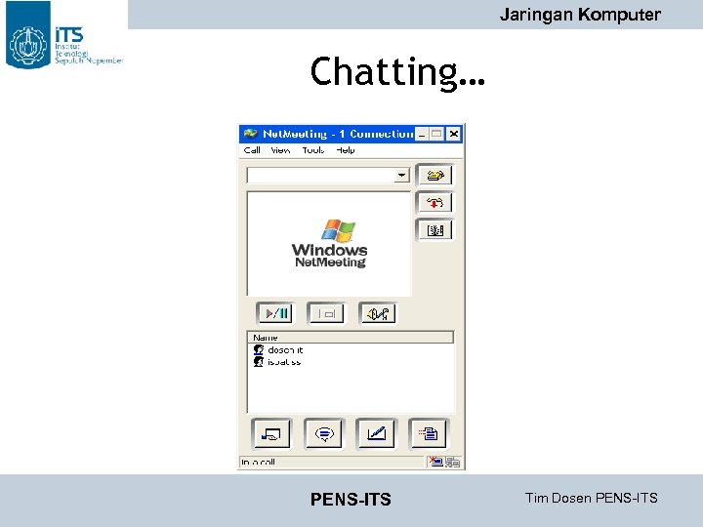
Task: Click inside the address input field
Action: tap(321, 176)
